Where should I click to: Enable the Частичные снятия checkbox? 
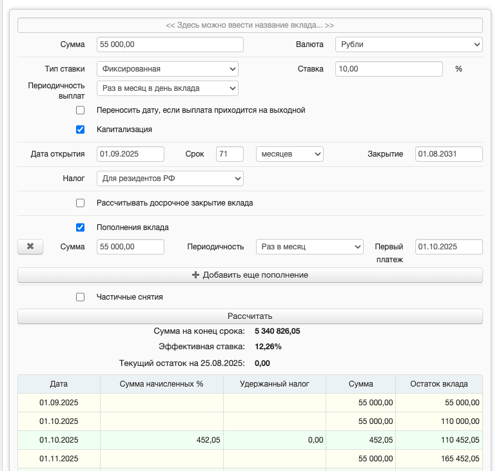point(80,297)
